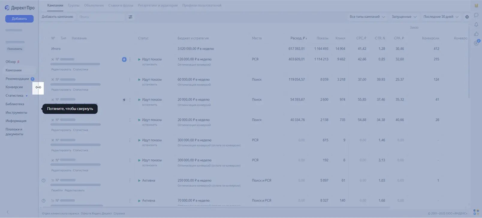Viewport: 482px width, 218px height.
Task: Open the video play icon with badge 2
Action: tap(477, 43)
